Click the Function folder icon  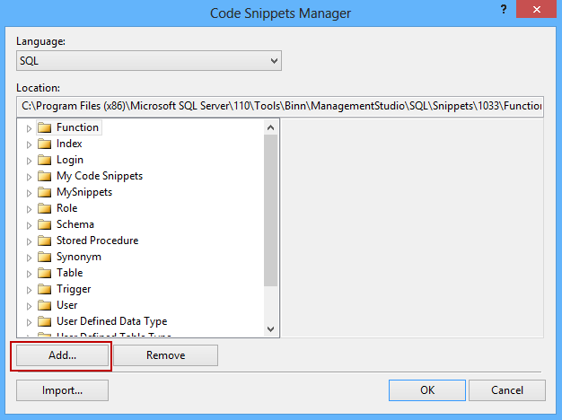pyautogui.click(x=44, y=127)
